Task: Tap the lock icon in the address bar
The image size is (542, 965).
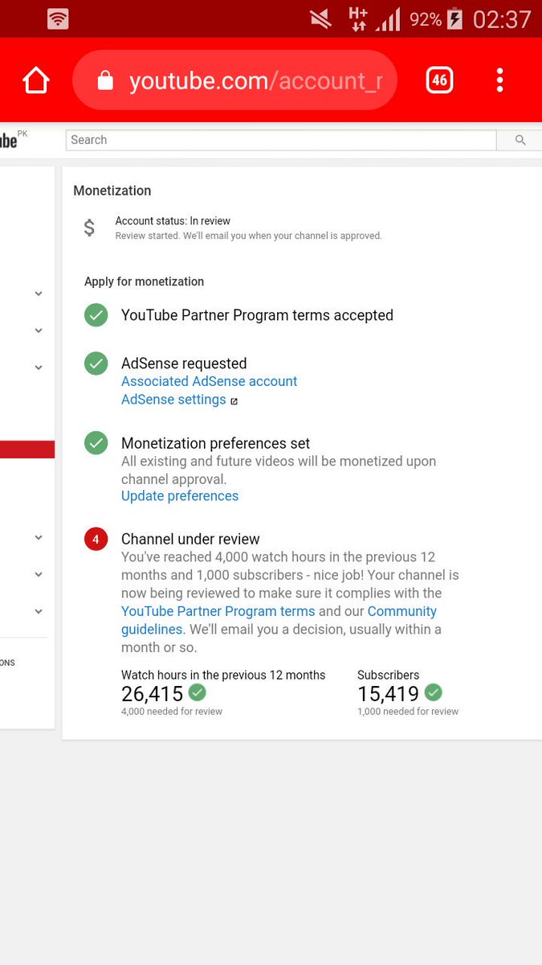Action: click(105, 80)
